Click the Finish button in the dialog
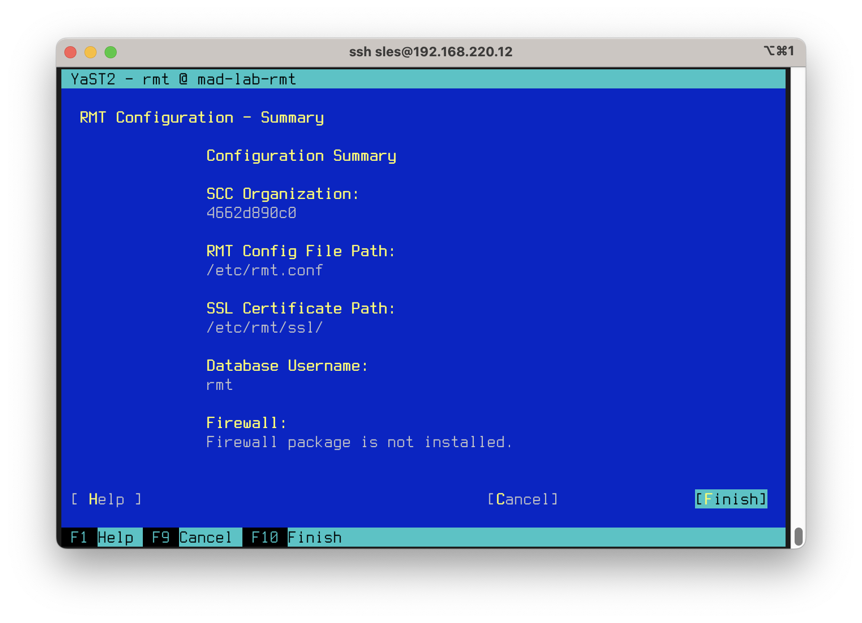The height and width of the screenshot is (623, 862). pos(731,499)
